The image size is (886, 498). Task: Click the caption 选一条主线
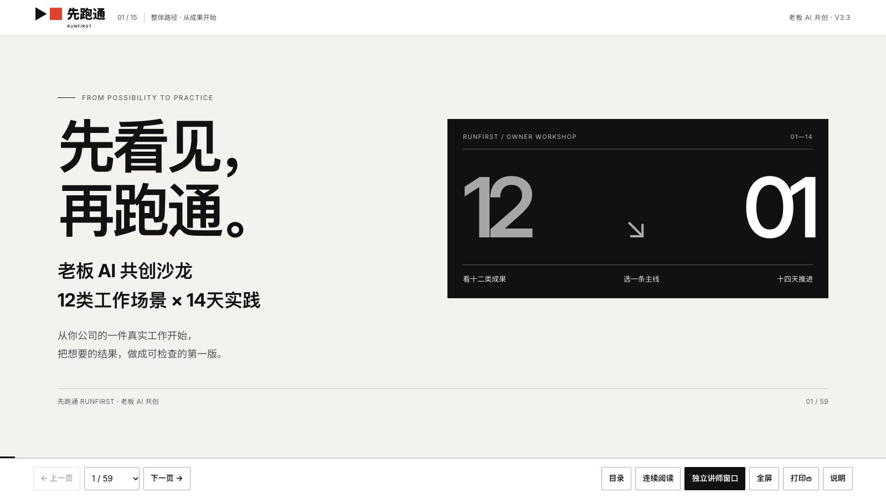tap(641, 279)
